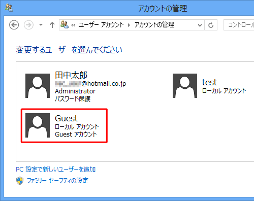
Task: Click the アカウントの管理 breadcrumb
Action: (154, 25)
